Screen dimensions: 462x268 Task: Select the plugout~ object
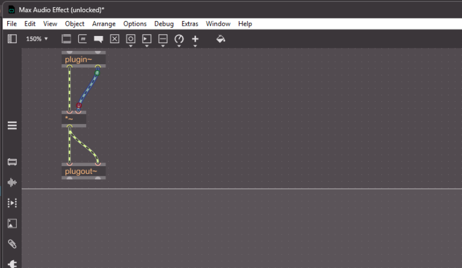point(84,171)
